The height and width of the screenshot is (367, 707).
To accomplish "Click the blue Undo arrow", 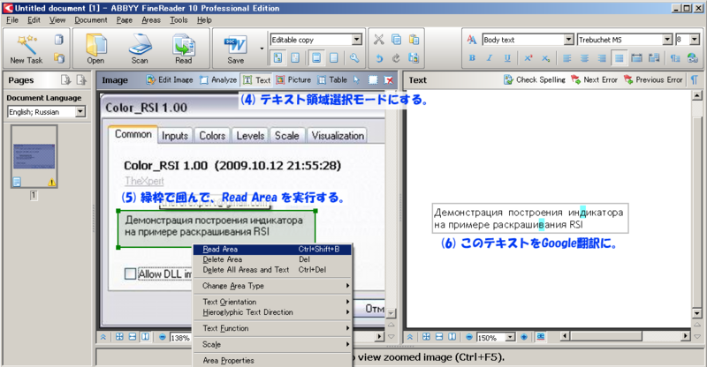I will [x=379, y=58].
